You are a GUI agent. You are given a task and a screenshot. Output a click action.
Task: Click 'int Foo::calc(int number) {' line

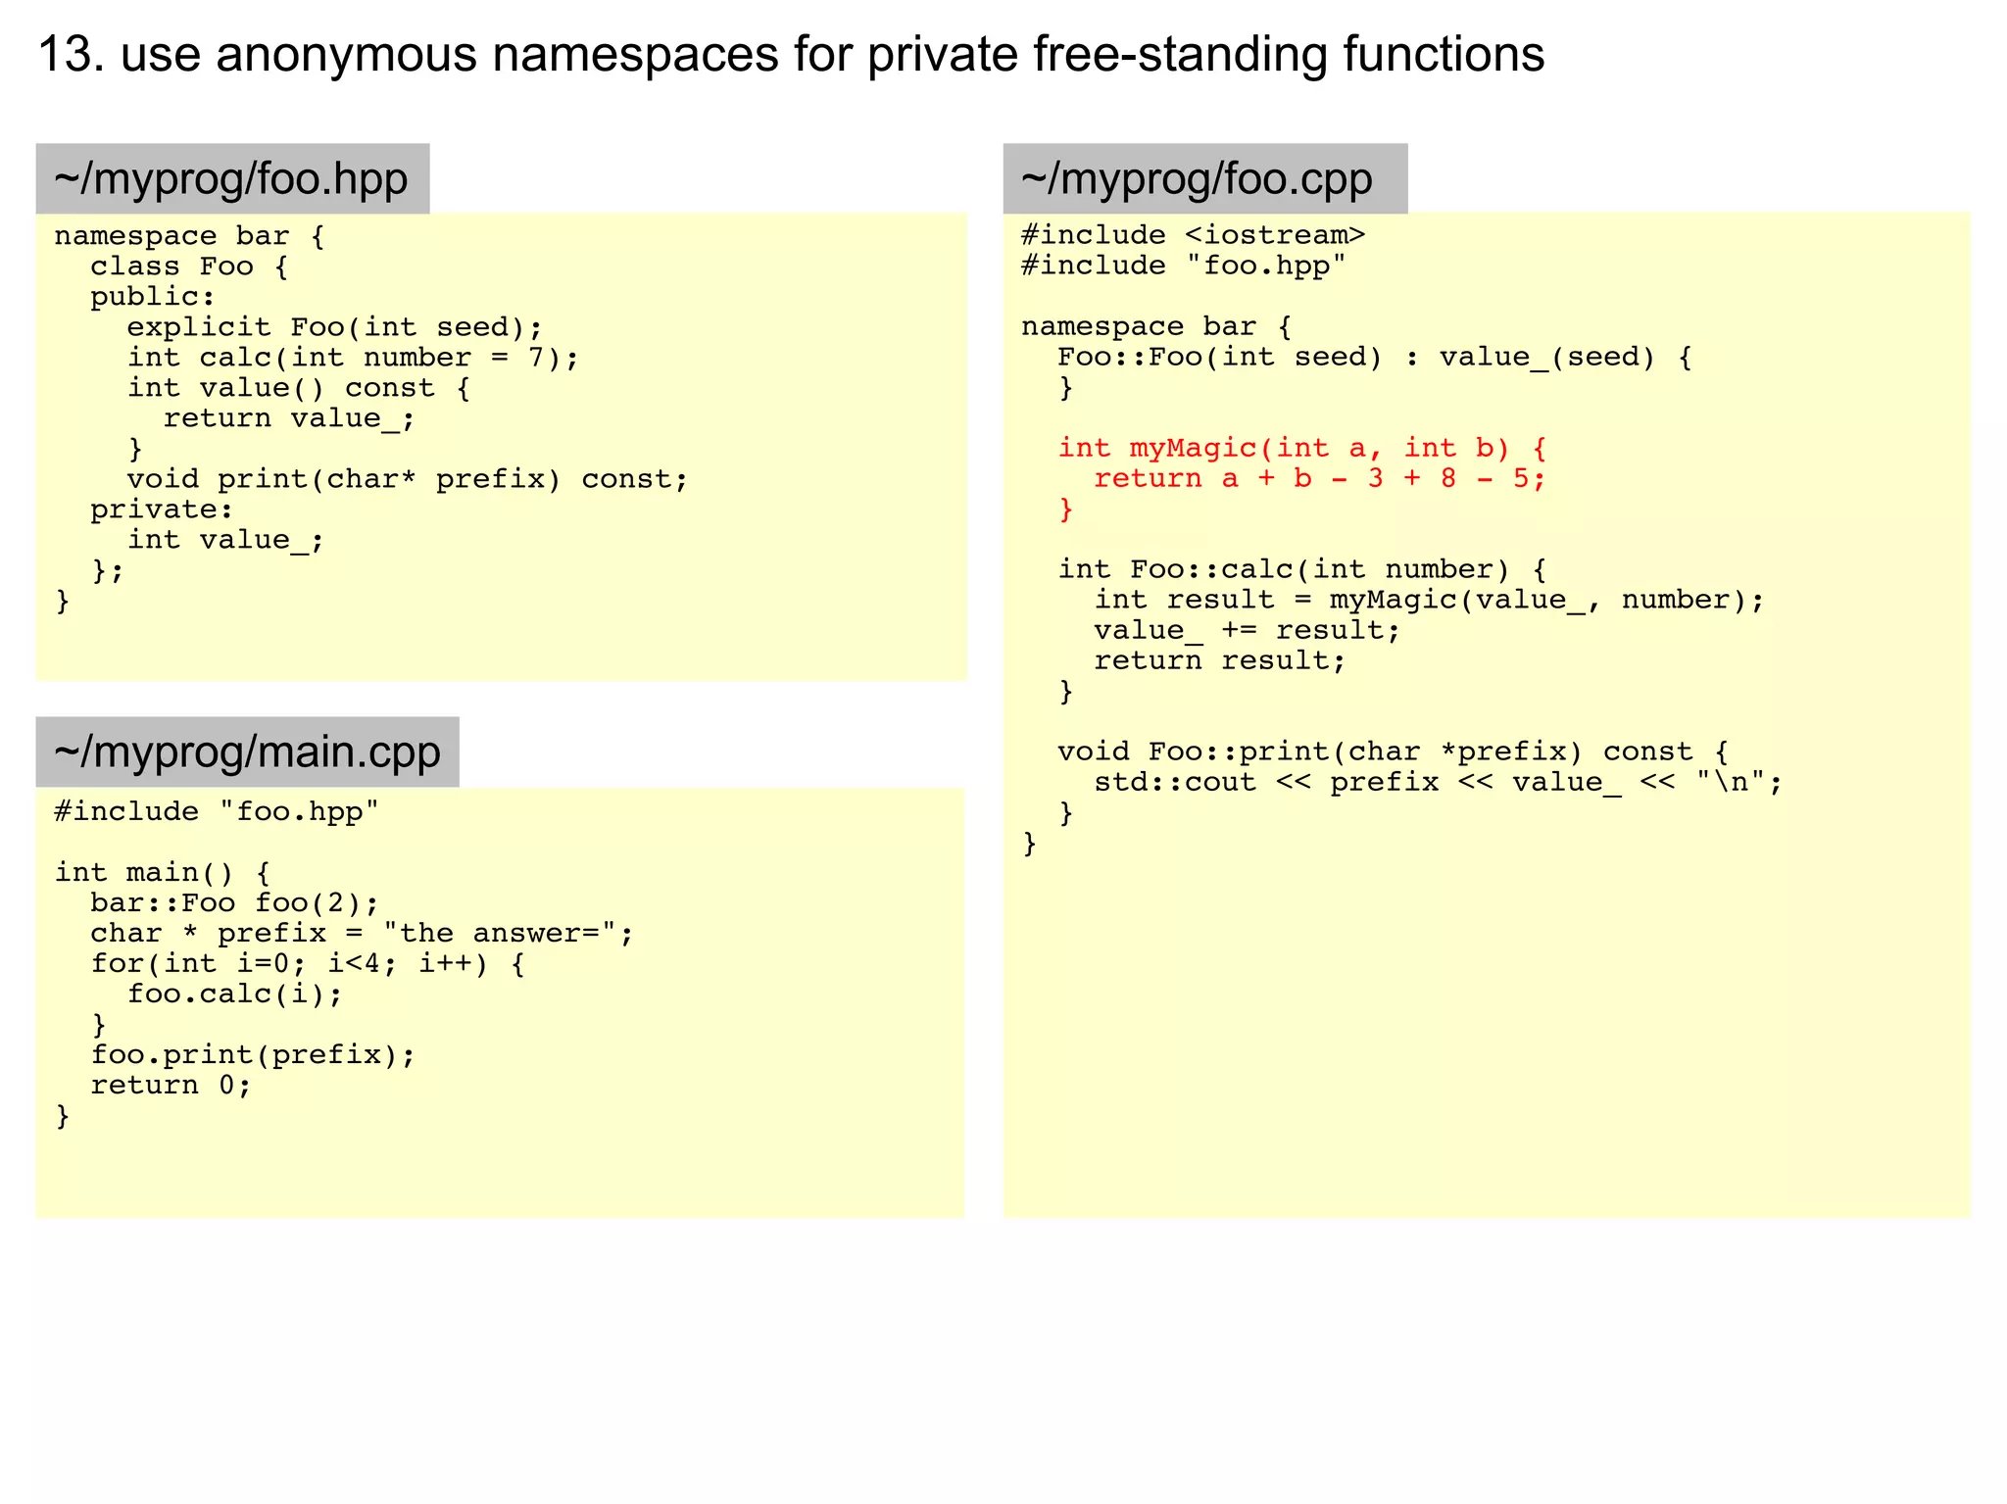click(1301, 569)
